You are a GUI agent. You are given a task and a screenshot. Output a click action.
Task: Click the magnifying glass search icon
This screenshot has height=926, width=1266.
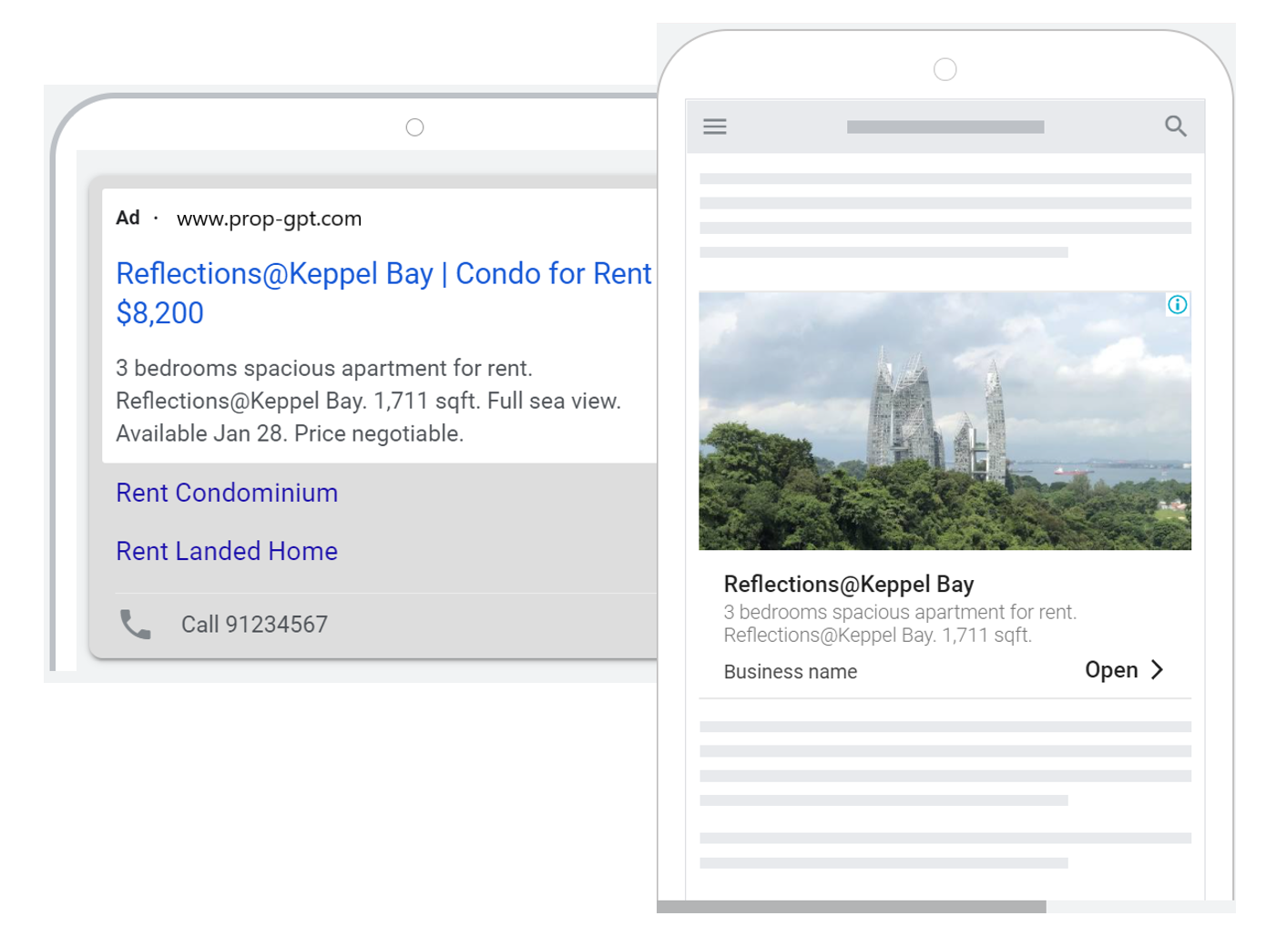[1175, 127]
